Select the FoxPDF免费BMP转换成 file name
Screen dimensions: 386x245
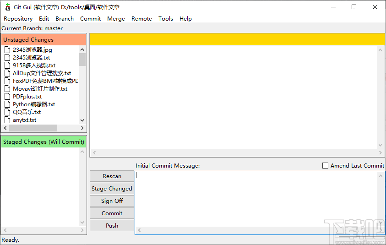pos(45,81)
